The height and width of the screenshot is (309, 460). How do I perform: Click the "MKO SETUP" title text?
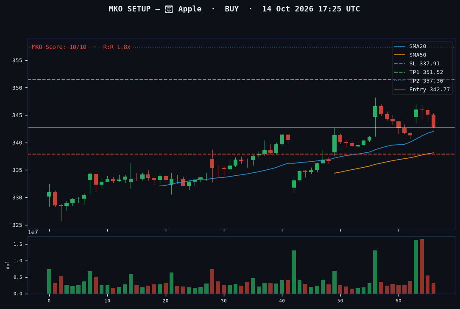130,9
